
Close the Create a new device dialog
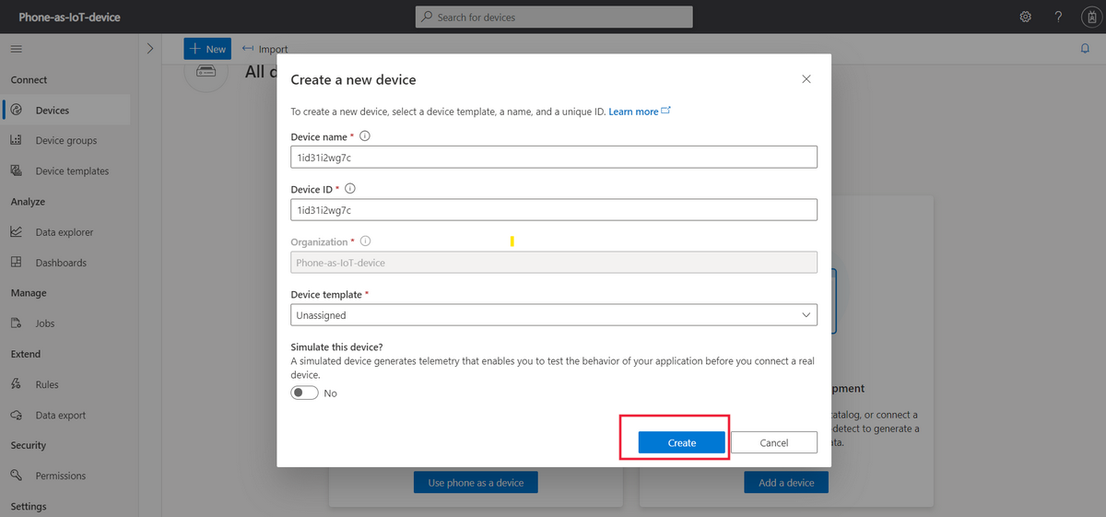pos(806,79)
